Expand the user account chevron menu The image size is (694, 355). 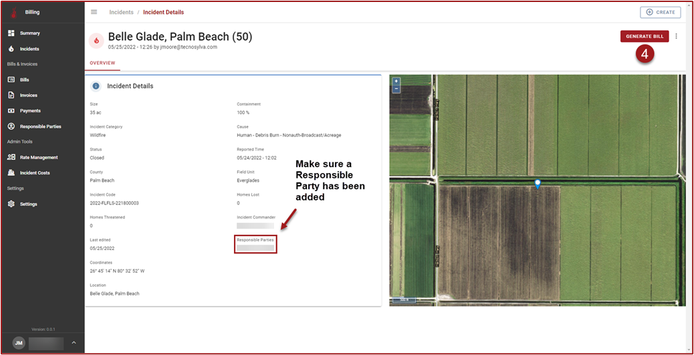tap(74, 343)
